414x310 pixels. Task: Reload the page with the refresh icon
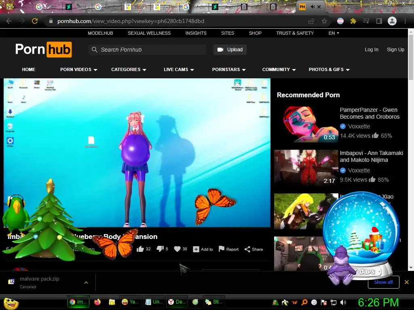pos(35,21)
